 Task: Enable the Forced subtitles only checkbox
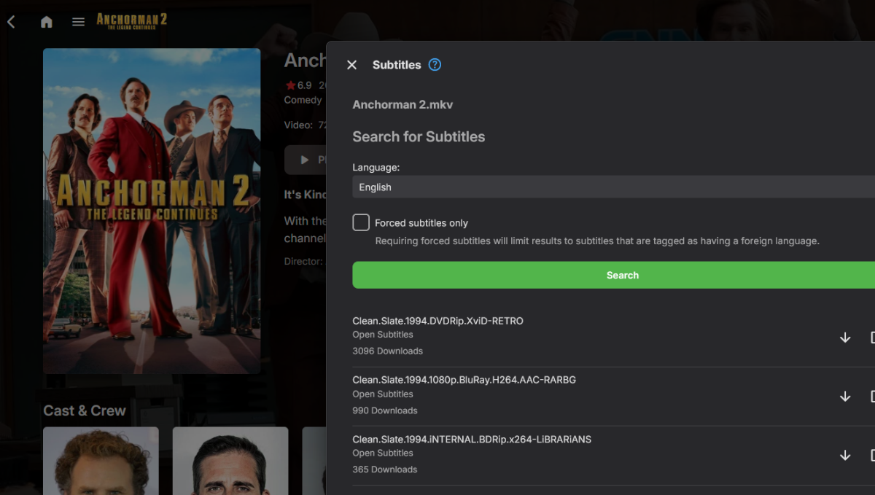pos(361,222)
